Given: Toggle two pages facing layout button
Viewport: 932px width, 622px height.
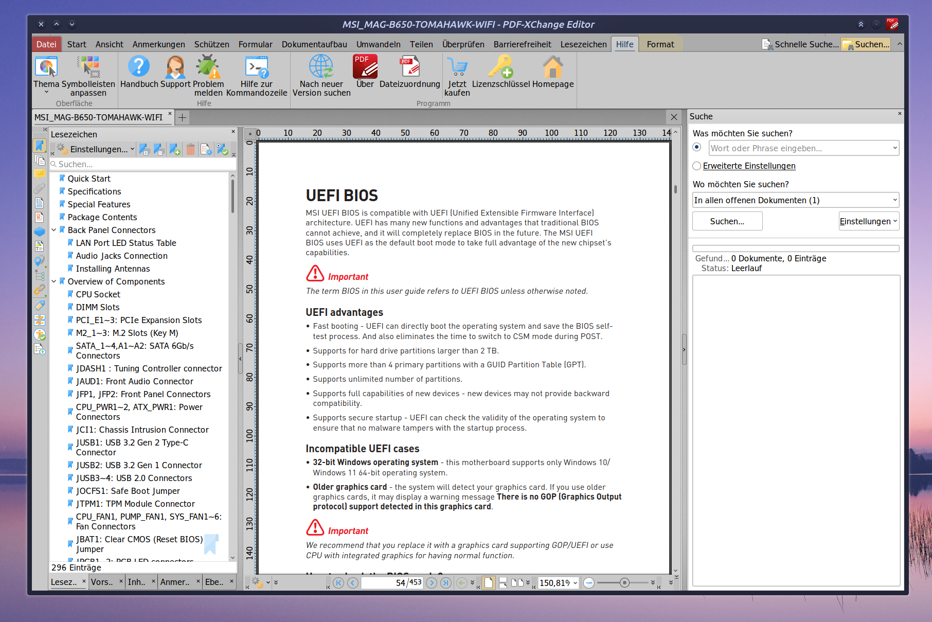Looking at the screenshot, I should pos(517,582).
